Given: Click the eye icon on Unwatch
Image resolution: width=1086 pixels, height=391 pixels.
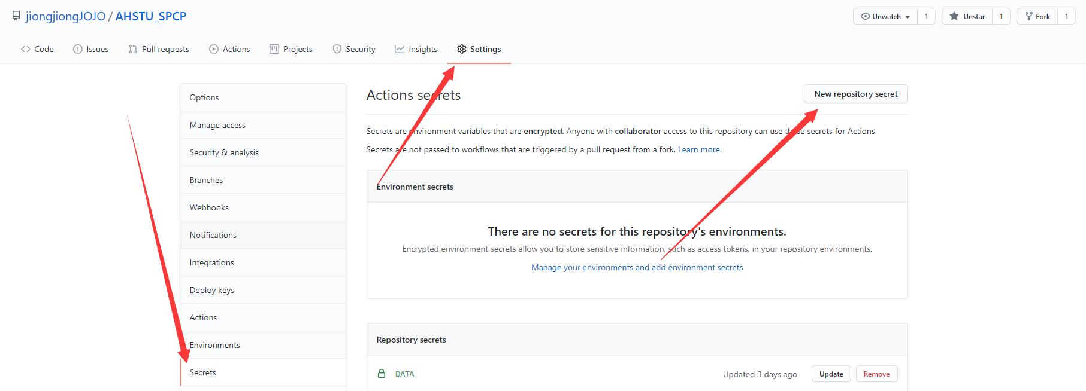Looking at the screenshot, I should (x=865, y=17).
